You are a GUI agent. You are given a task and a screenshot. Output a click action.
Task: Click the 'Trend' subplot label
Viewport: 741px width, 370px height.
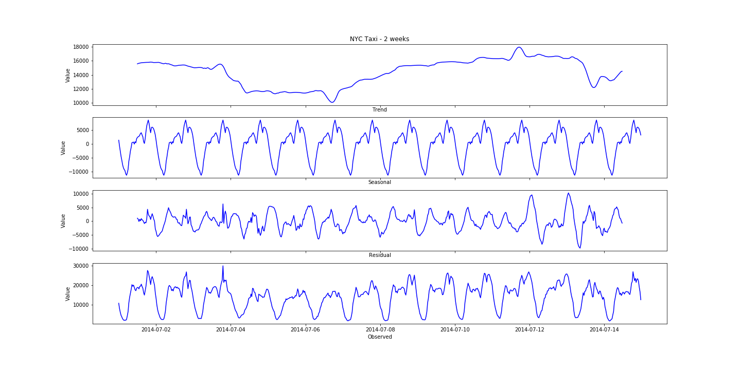379,110
